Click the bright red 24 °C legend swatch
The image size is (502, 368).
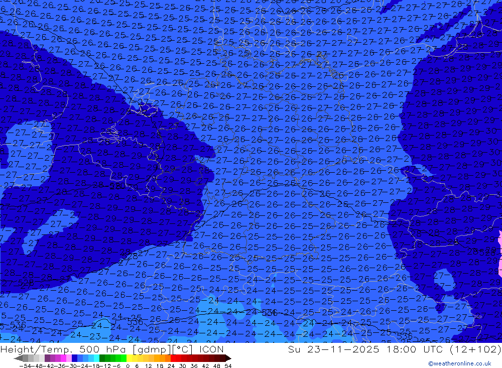click(x=173, y=358)
